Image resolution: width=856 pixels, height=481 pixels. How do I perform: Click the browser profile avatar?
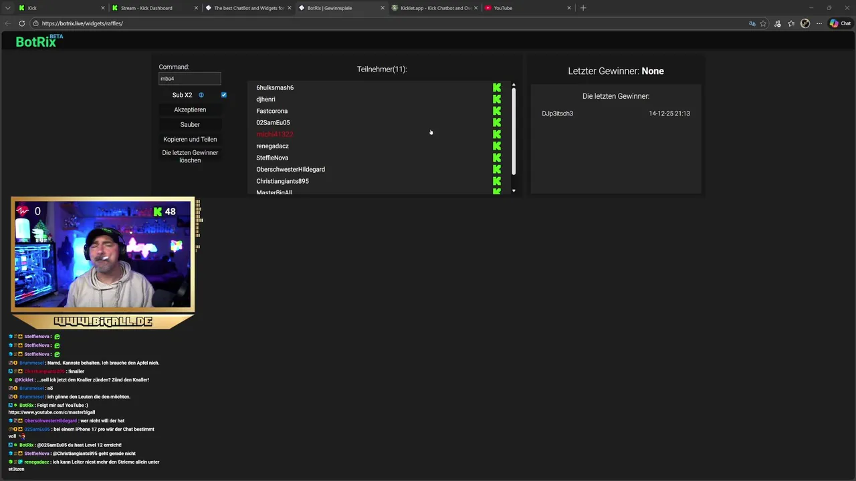coord(805,23)
